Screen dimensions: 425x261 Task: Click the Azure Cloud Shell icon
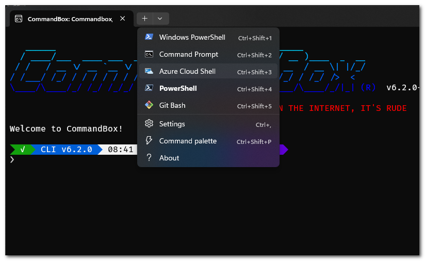tap(149, 71)
